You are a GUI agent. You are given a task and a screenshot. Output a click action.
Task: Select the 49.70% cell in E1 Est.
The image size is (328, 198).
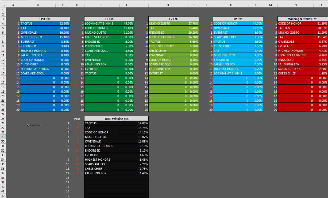pos(128,23)
